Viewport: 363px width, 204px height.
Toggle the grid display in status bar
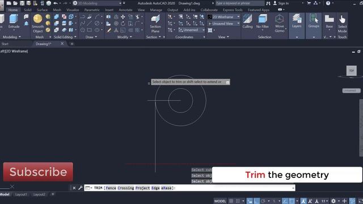coord(231,201)
